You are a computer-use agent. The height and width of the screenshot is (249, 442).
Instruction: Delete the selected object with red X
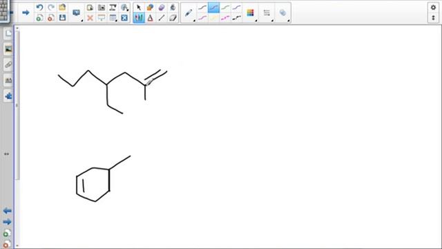(90, 18)
